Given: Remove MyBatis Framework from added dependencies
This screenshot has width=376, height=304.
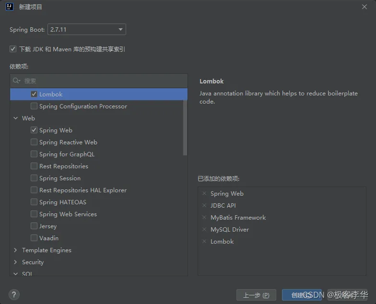Looking at the screenshot, I should pyautogui.click(x=204, y=218).
